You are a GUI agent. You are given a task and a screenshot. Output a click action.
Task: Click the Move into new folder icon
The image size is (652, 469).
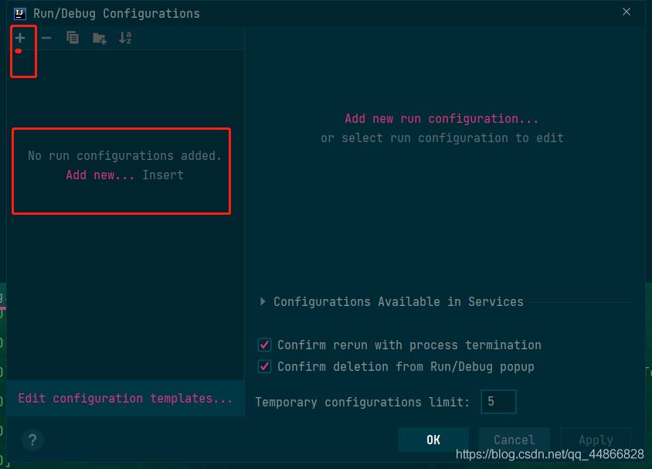point(99,38)
